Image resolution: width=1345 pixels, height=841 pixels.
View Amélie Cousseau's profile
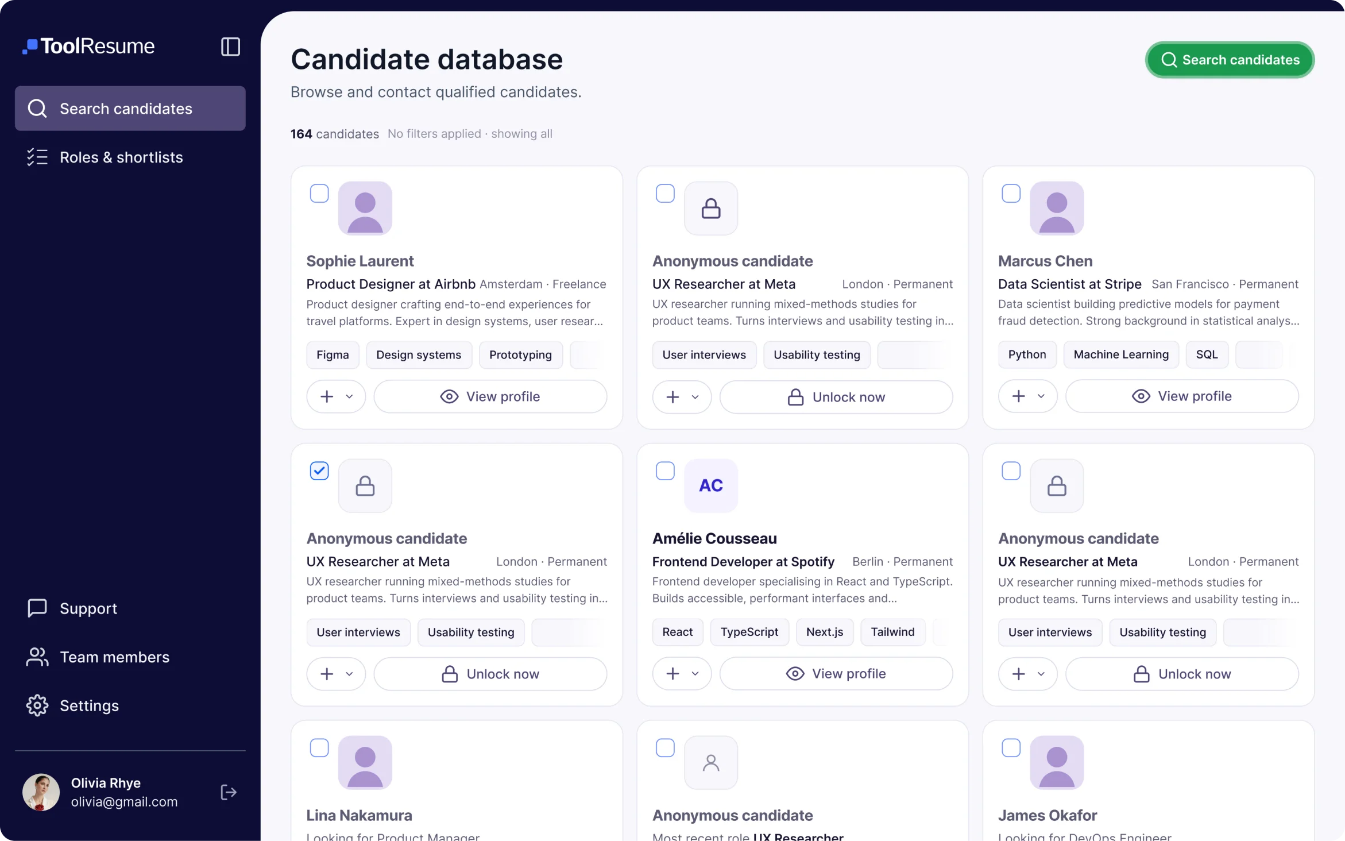[836, 673]
